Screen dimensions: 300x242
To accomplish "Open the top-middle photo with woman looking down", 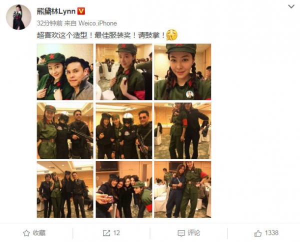I will 124,71.
